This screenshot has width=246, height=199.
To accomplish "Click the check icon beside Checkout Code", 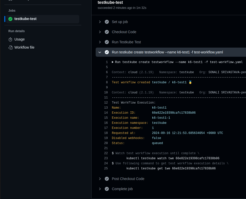I will point(107,32).
